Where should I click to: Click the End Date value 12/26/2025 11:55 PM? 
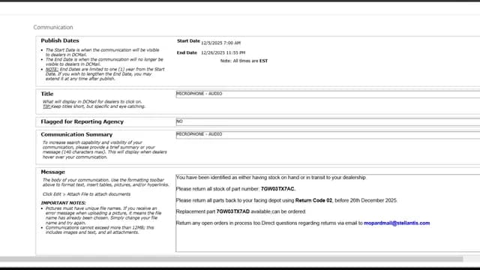[x=223, y=52]
